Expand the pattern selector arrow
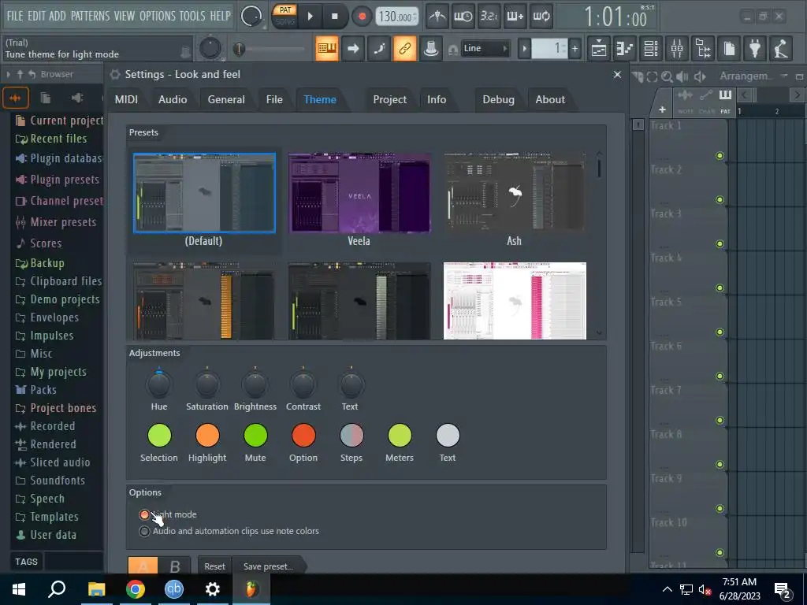This screenshot has width=807, height=605. pyautogui.click(x=524, y=49)
